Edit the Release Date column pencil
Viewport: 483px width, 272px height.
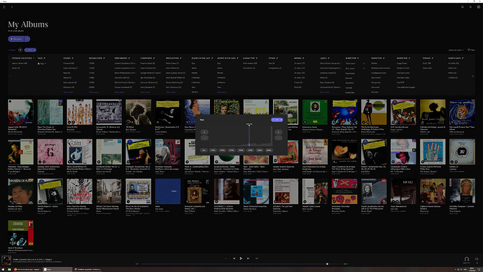click(x=104, y=58)
